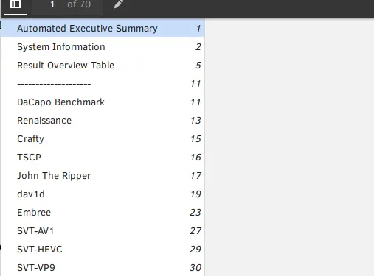Click the pencil annotation edit icon
Image resolution: width=374 pixels, height=276 pixels.
coord(119,4)
